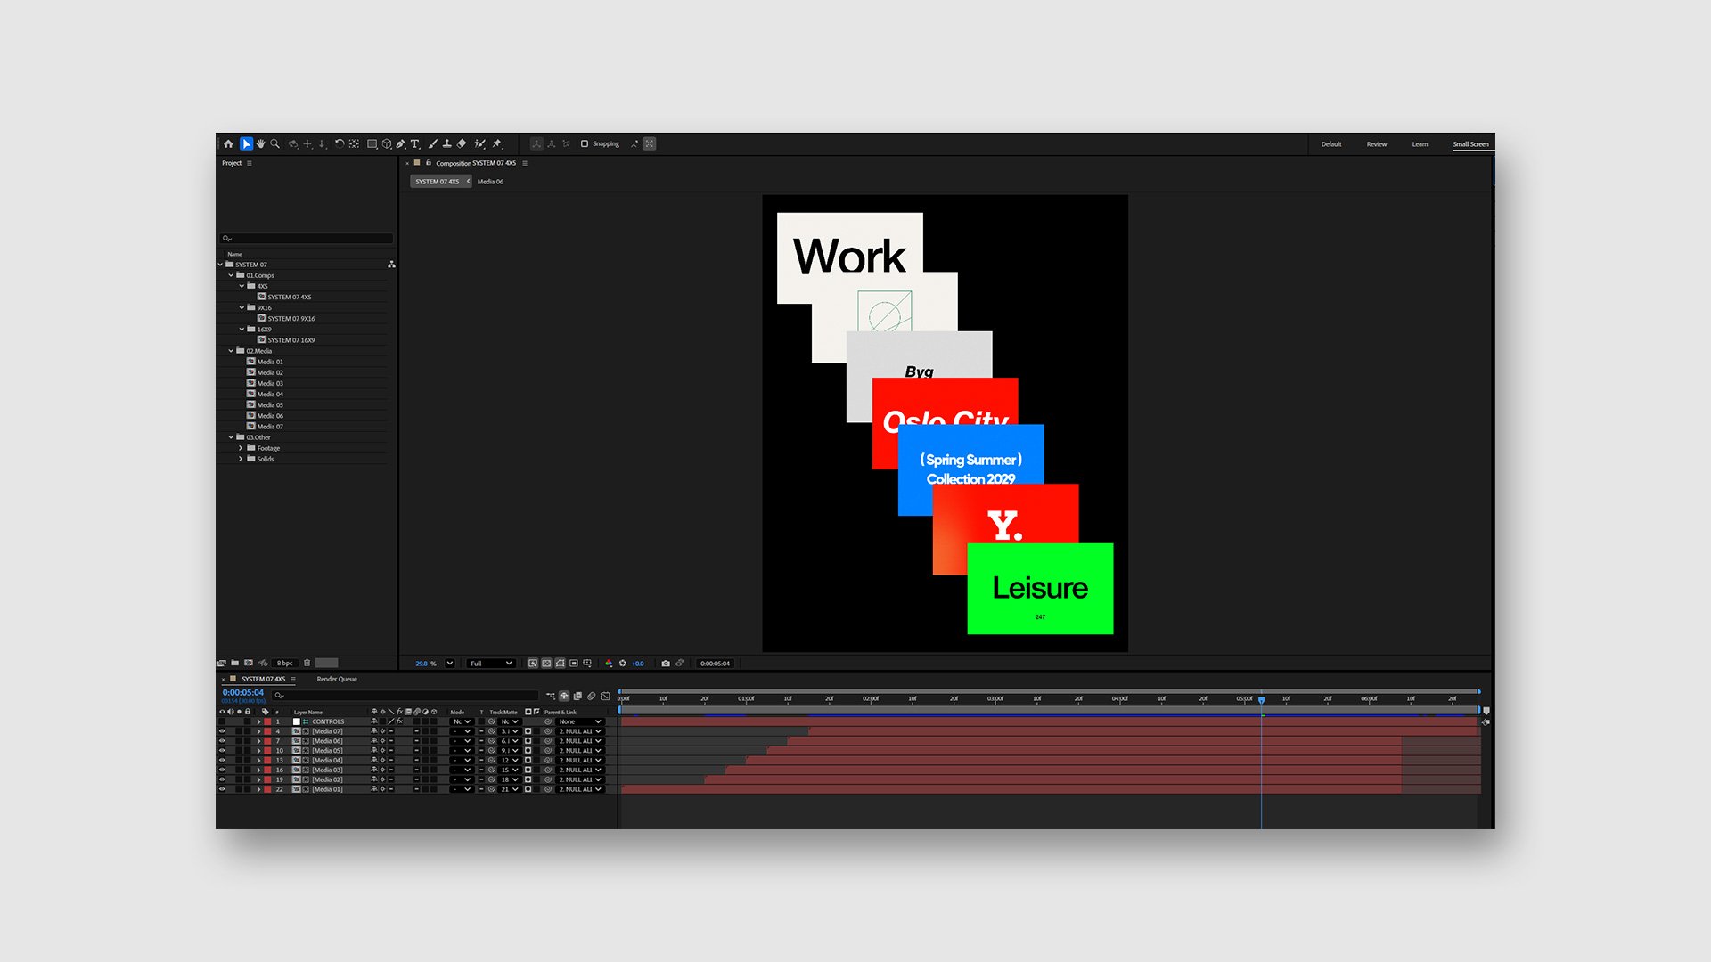Click red label swatch of Media 01 layer
Image resolution: width=1711 pixels, height=962 pixels.
pyautogui.click(x=267, y=789)
